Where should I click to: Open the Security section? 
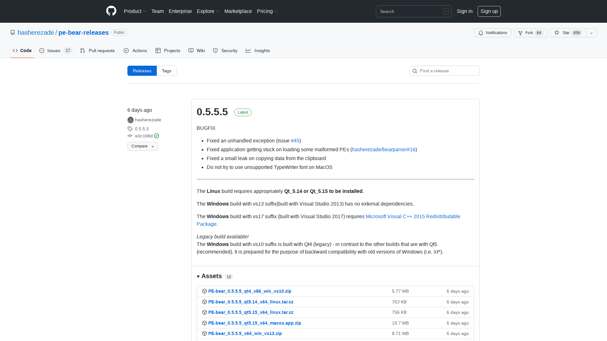click(x=225, y=51)
